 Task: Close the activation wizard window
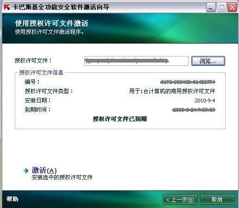pos(232,7)
